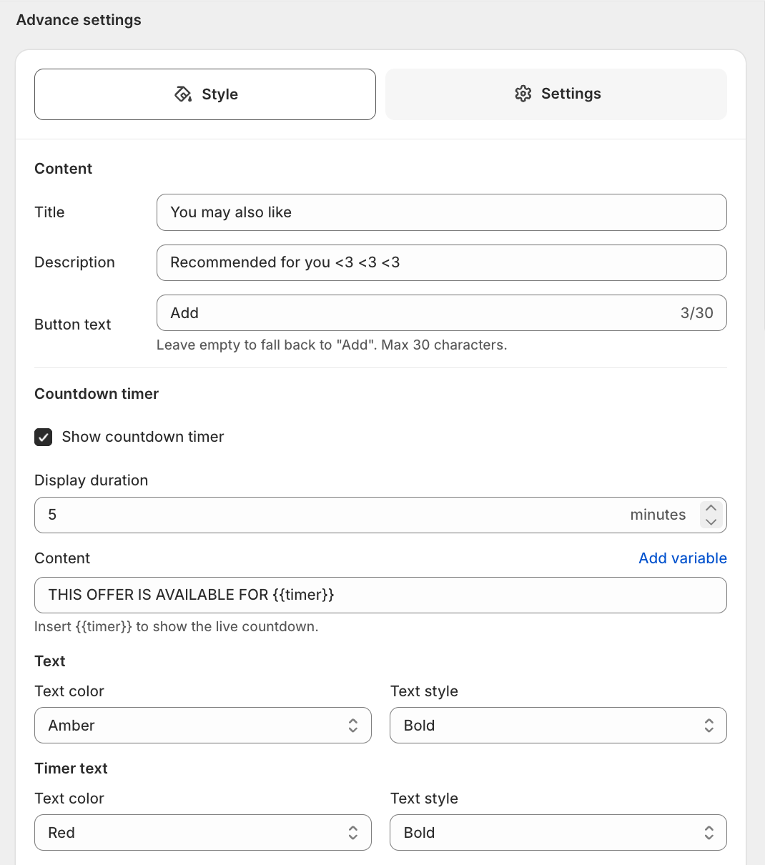Edit the Title field 'You may also like'
The width and height of the screenshot is (765, 865).
(442, 212)
